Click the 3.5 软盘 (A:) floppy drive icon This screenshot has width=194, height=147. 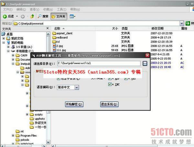coord(13,47)
